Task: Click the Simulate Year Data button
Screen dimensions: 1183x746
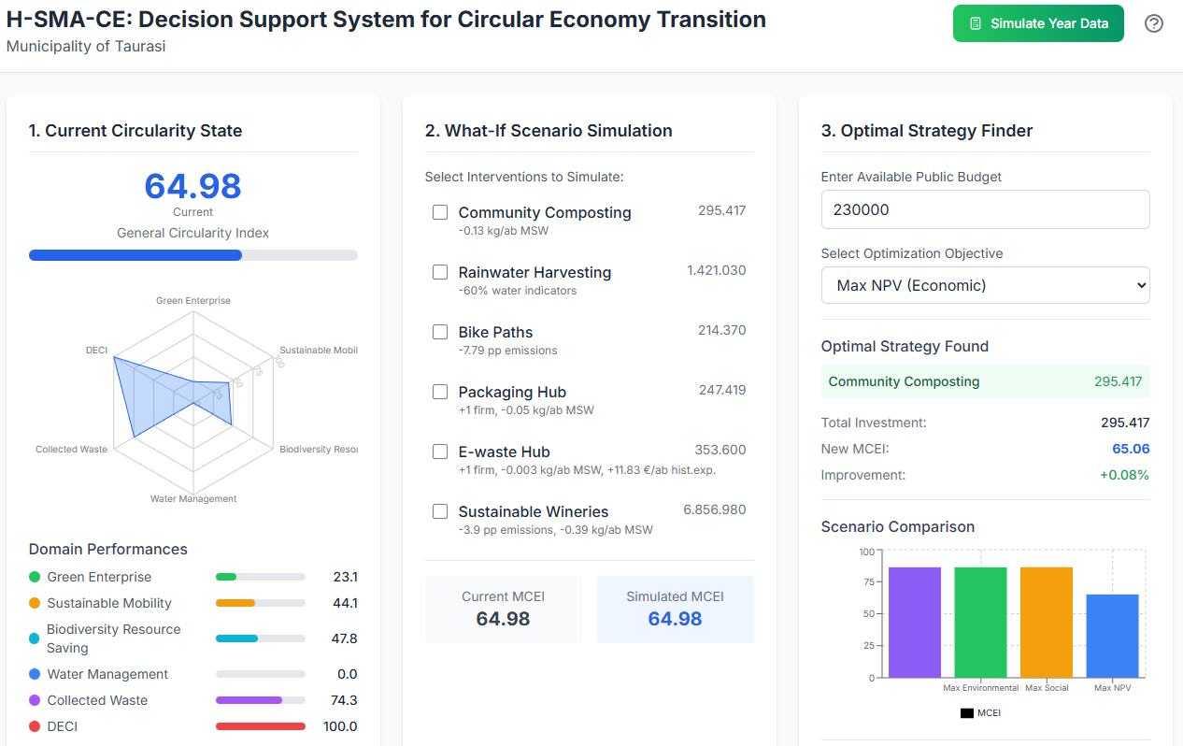Action: tap(1038, 23)
